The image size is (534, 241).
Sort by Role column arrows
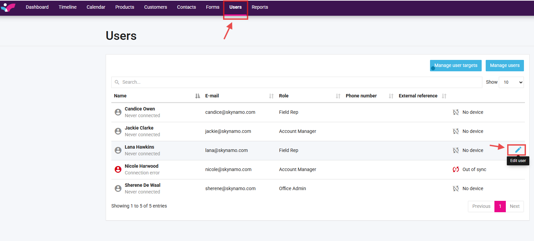(x=338, y=96)
